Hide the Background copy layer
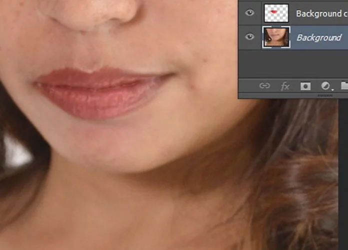Screen dimensions: 348x250 [x=249, y=13]
